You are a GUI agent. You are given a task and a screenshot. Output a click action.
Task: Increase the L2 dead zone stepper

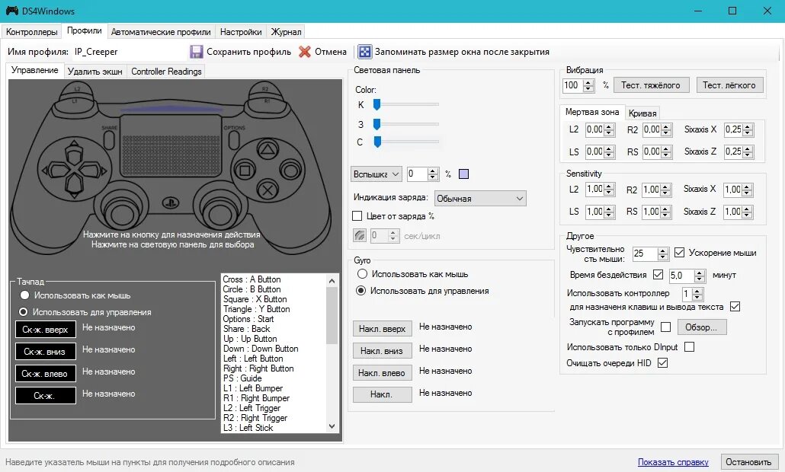[609, 127]
